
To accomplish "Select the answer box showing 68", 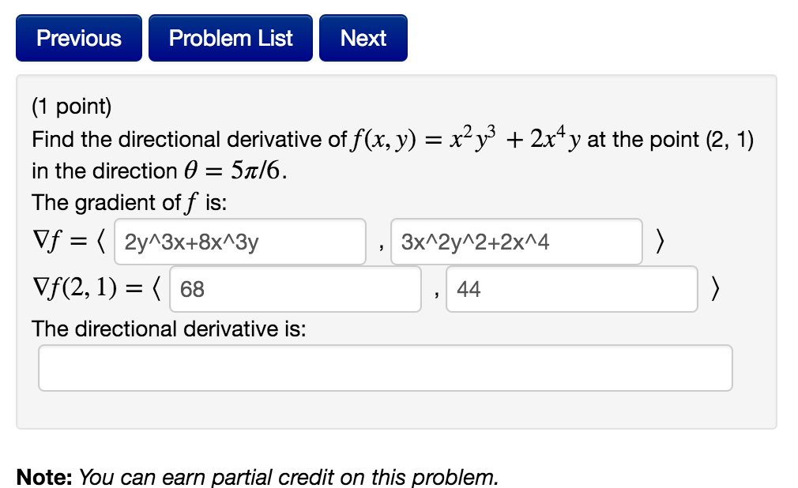I will (295, 289).
